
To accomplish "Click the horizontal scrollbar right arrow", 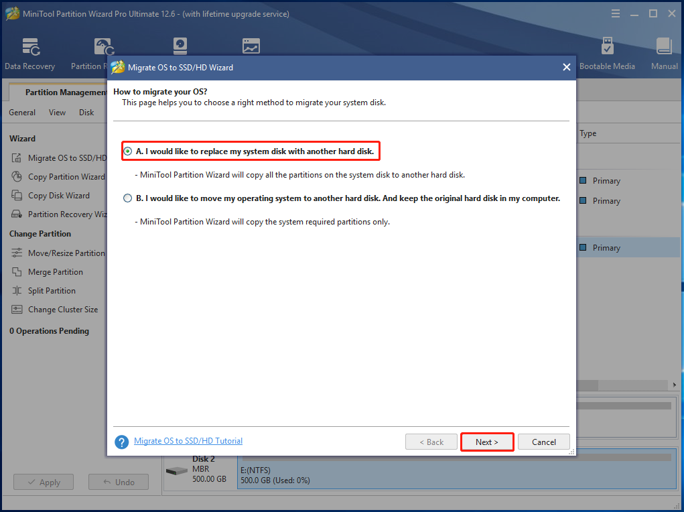I will (675, 385).
